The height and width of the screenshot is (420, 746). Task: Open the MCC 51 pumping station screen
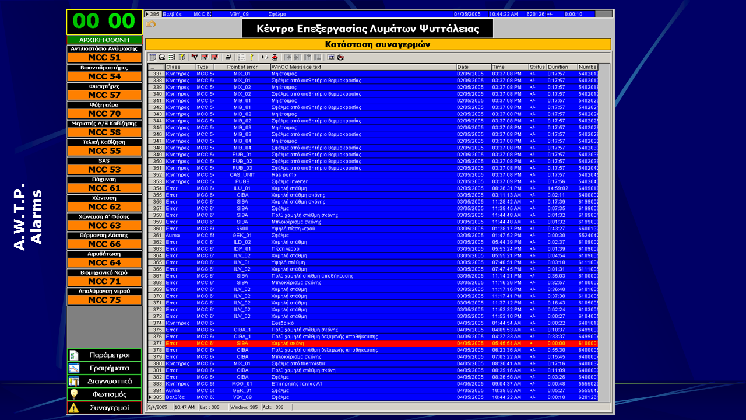pos(104,58)
